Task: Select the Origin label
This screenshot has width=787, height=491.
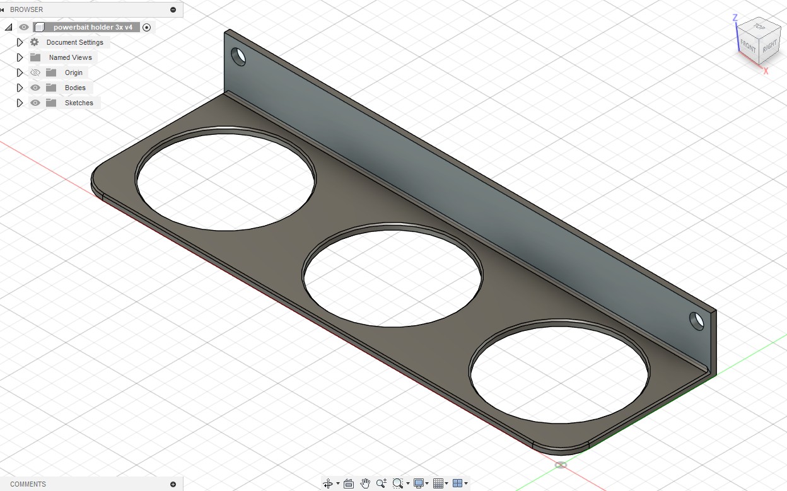Action: coord(74,72)
